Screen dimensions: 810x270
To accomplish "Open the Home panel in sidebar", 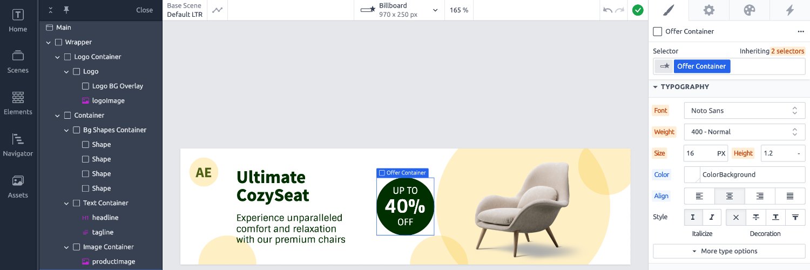I will [x=18, y=21].
